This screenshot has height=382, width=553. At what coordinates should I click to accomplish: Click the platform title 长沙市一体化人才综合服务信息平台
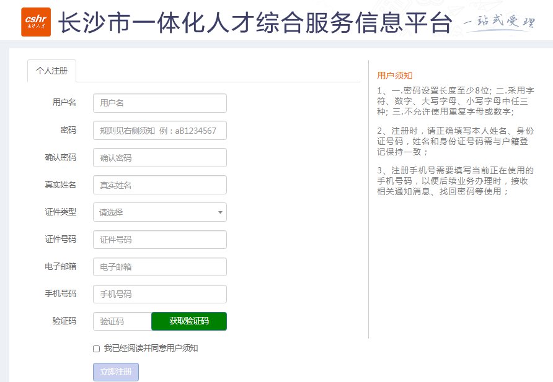pos(255,24)
